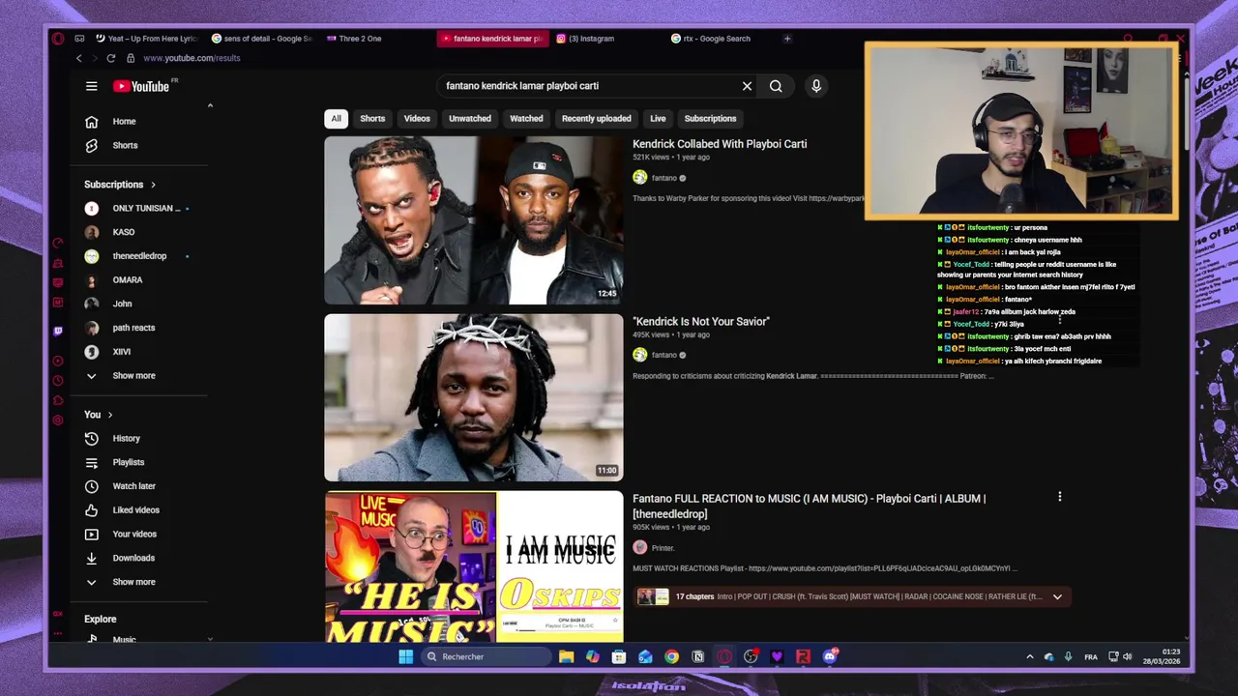Click the Opera GX logo menu

[58, 39]
